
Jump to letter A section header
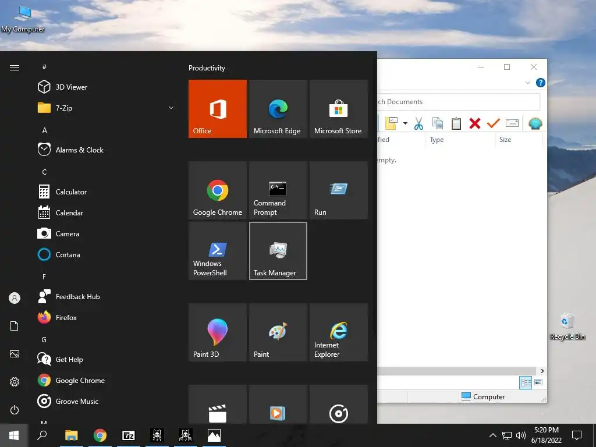44,130
